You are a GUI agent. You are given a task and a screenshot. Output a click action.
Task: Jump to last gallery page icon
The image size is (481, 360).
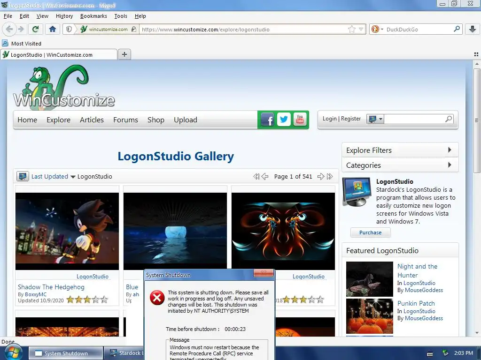coord(330,176)
